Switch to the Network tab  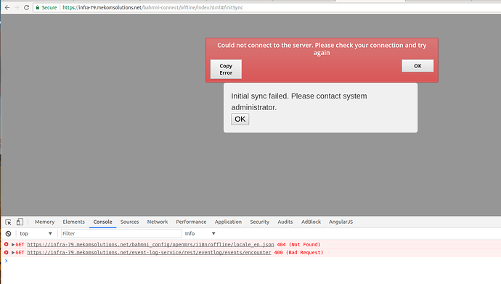(158, 222)
